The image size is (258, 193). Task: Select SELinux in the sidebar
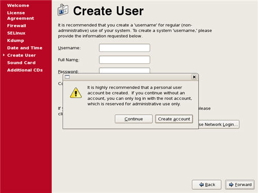click(x=16, y=33)
